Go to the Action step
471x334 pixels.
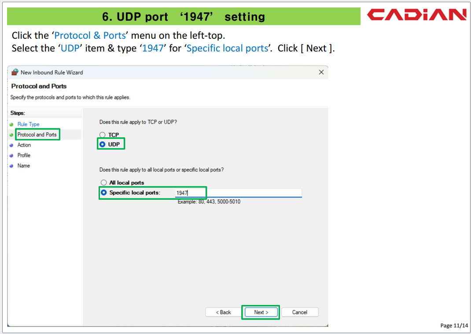[24, 145]
